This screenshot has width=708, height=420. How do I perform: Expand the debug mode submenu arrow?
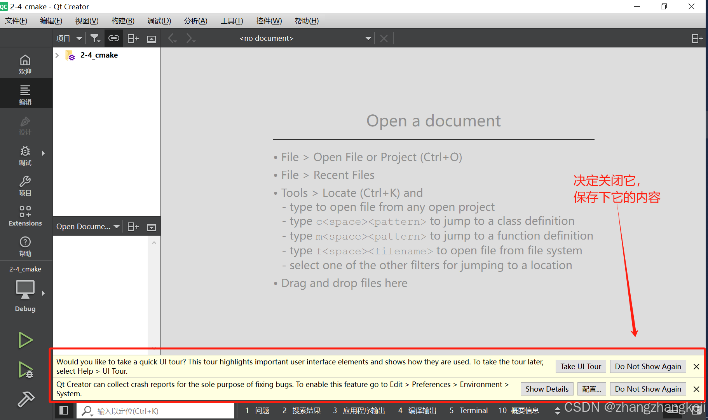[43, 153]
